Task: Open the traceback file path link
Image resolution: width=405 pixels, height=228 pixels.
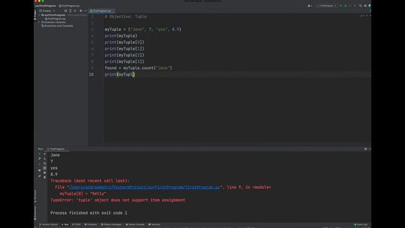Action: click(x=145, y=187)
